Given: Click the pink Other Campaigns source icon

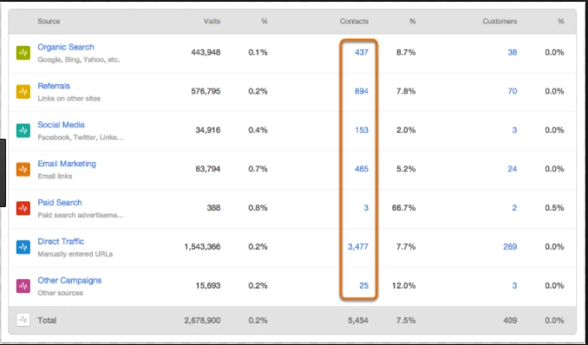Looking at the screenshot, I should 23,286.
